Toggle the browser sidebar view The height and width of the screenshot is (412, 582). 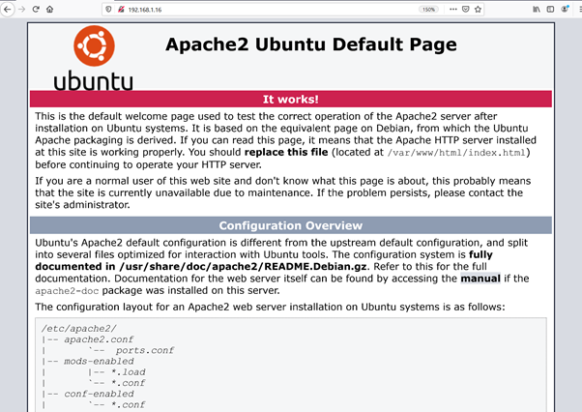pos(548,9)
